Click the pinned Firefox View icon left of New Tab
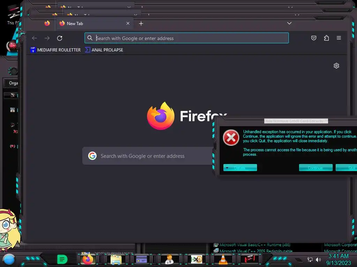This screenshot has width=357, height=267. pyautogui.click(x=47, y=23)
